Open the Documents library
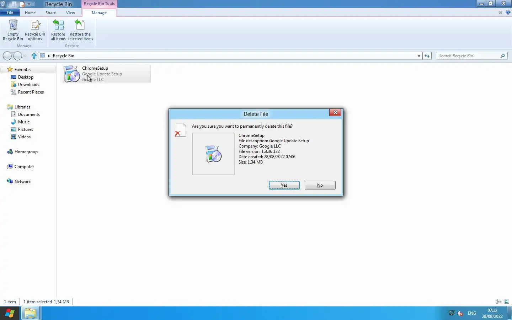This screenshot has width=512, height=320. click(x=29, y=114)
